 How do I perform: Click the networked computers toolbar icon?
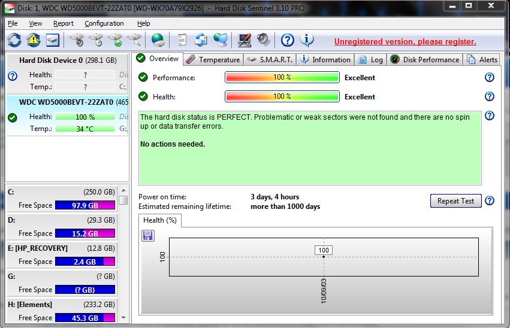[x=221, y=40]
